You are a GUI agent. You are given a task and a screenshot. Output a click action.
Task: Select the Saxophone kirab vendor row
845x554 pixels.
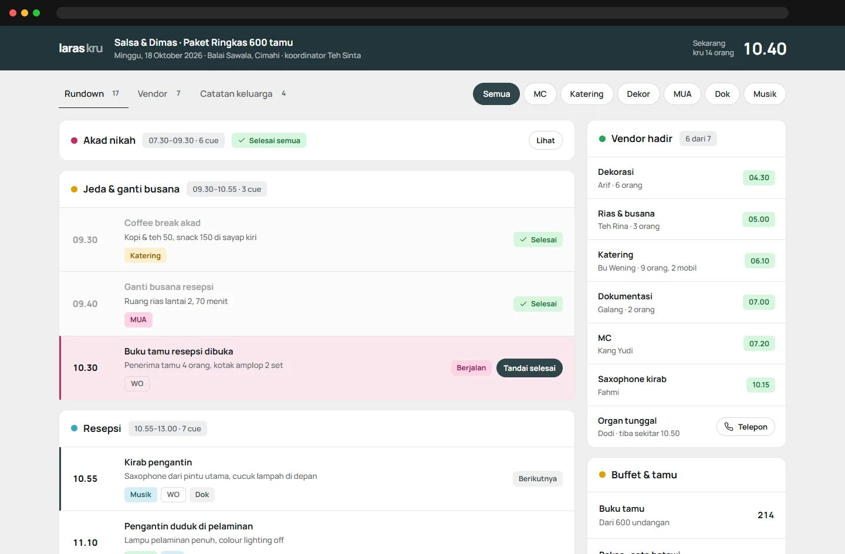(687, 385)
